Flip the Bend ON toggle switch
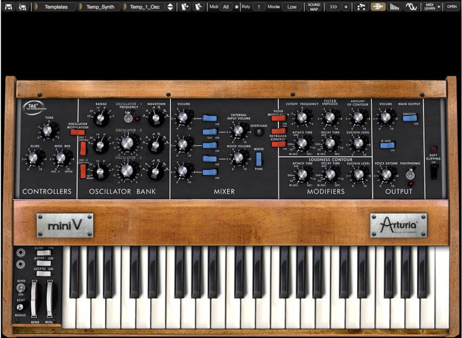 [21, 287]
